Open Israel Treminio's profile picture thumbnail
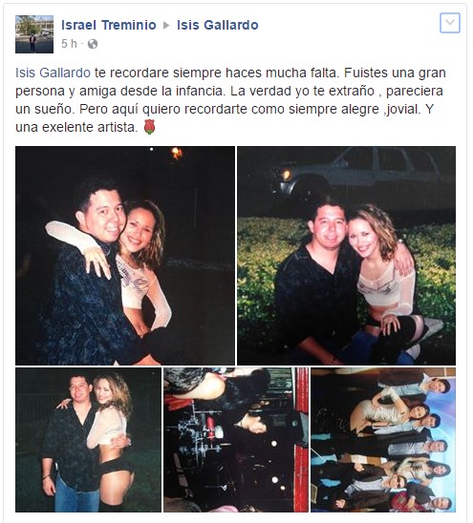The height and width of the screenshot is (523, 473). pos(34,34)
